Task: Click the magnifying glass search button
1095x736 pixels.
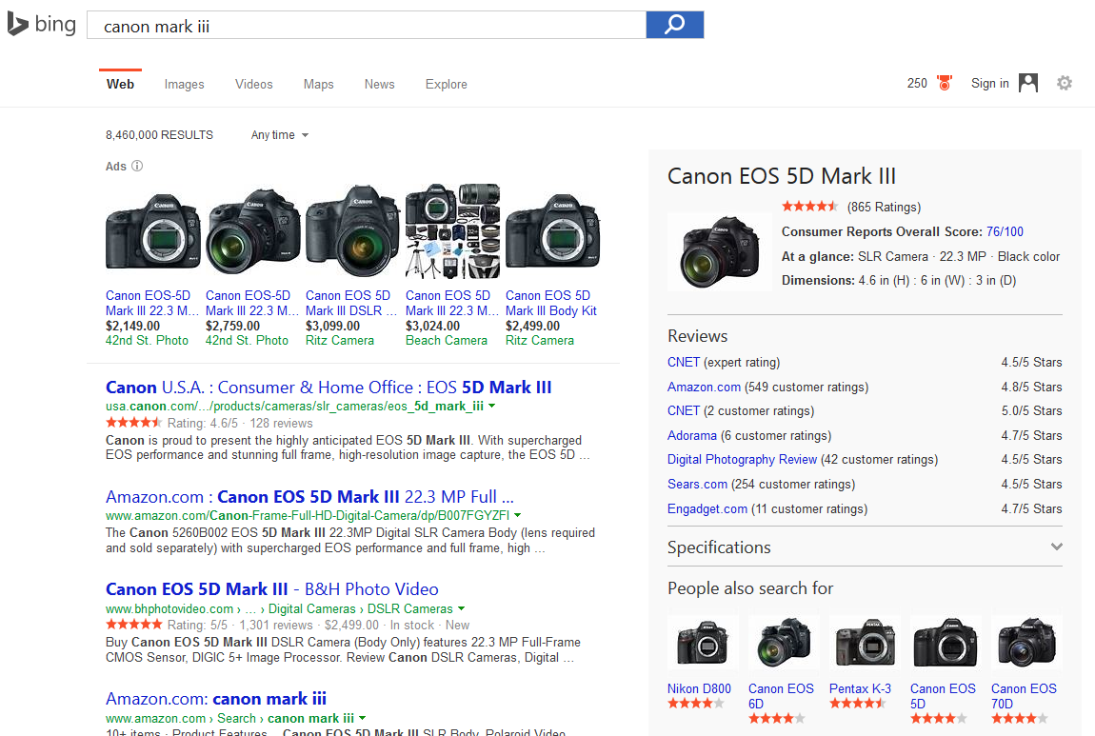Action: coord(674,25)
